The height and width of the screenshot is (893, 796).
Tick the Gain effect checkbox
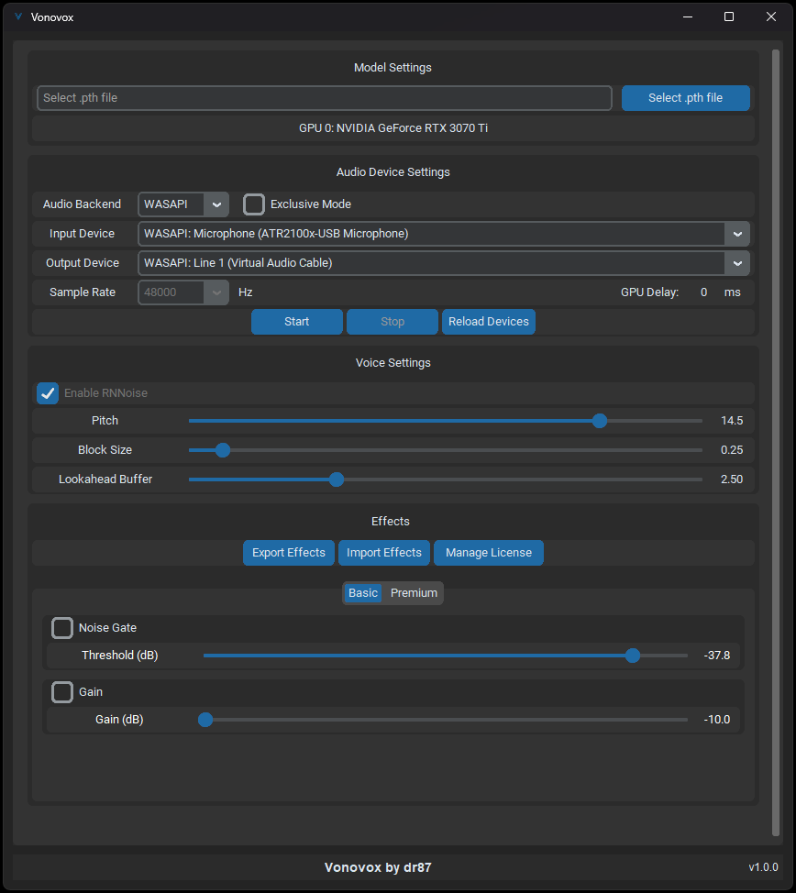[x=62, y=692]
